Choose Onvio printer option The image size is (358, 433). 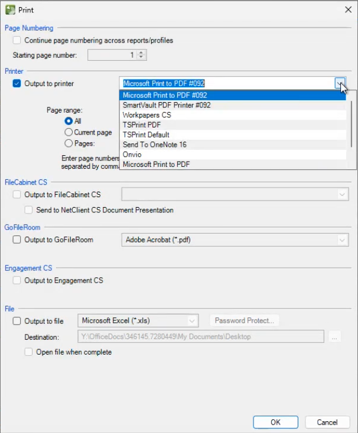pyautogui.click(x=233, y=155)
